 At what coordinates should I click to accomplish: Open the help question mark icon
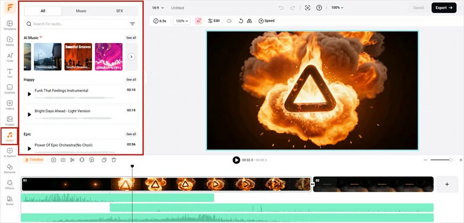(319, 8)
